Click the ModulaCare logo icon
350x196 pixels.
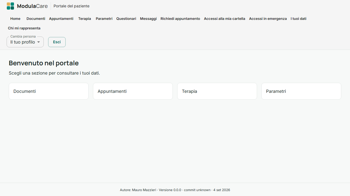(10, 6)
